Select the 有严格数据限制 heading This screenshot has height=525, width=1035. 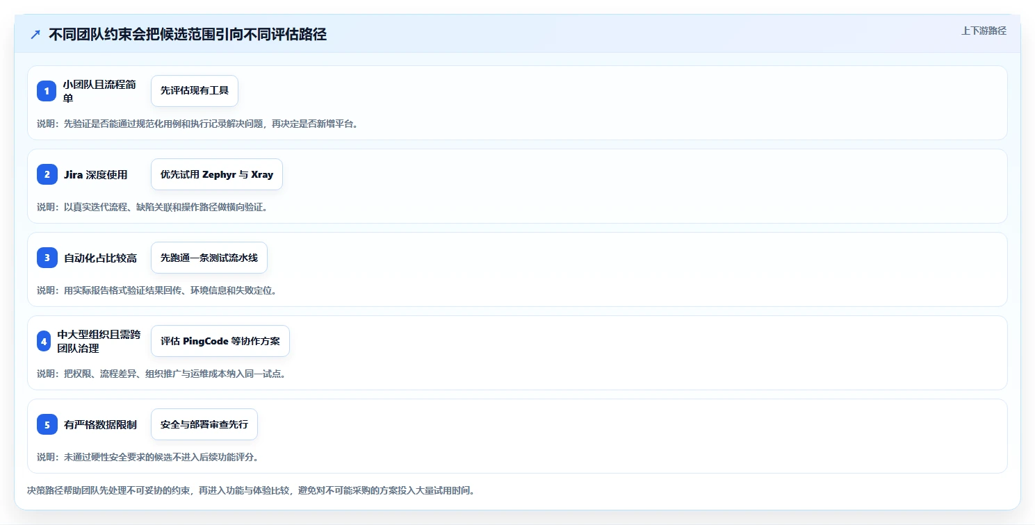click(x=100, y=424)
